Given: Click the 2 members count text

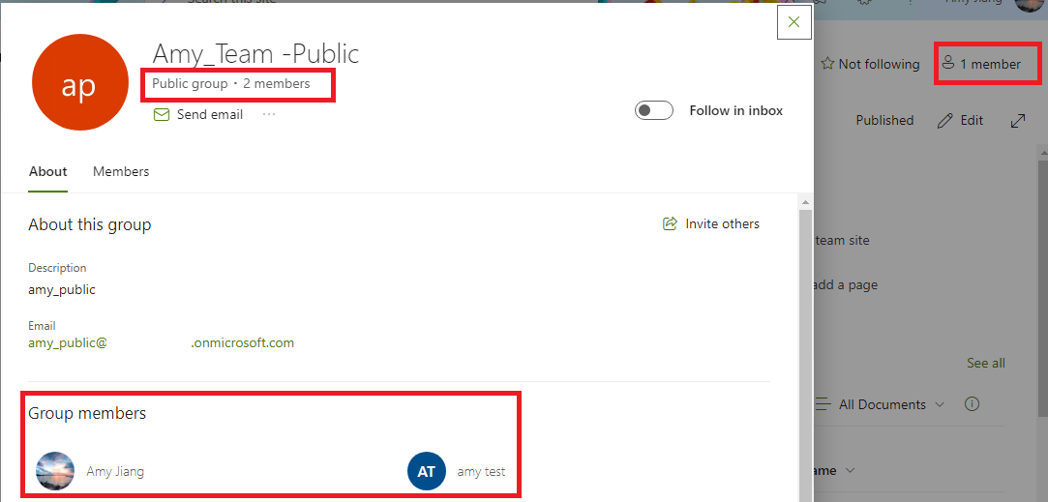Looking at the screenshot, I should 277,83.
